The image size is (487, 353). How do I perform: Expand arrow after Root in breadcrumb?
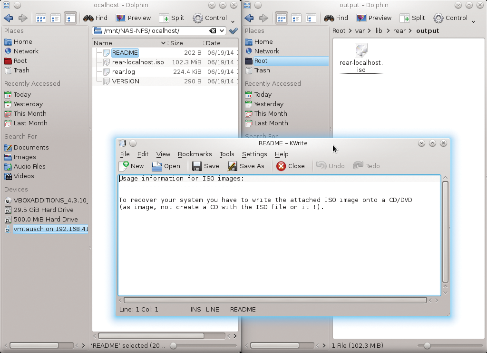click(350, 31)
